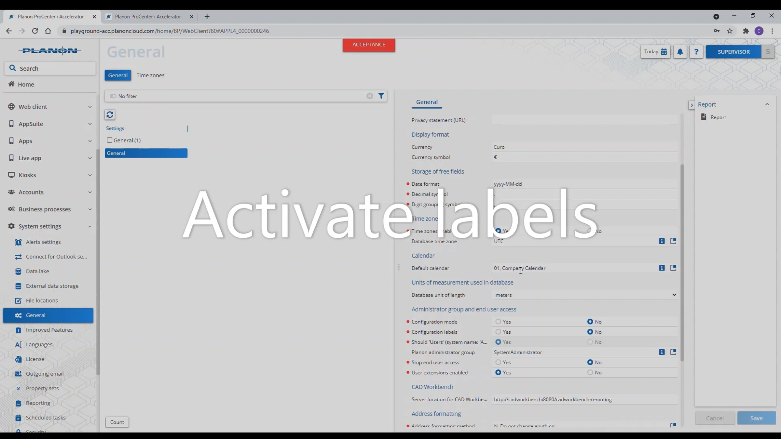The width and height of the screenshot is (781, 439).
Task: Open the help question mark button
Action: (x=696, y=52)
